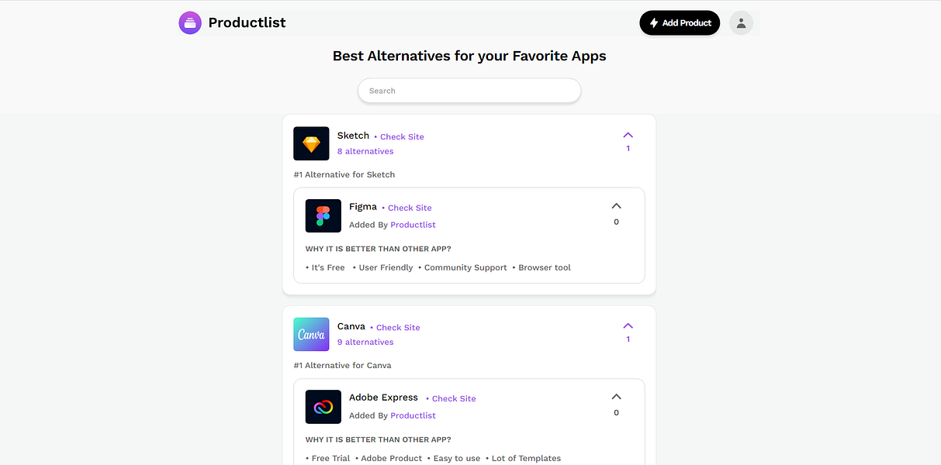Click the Productlist link under Figma

coord(413,224)
